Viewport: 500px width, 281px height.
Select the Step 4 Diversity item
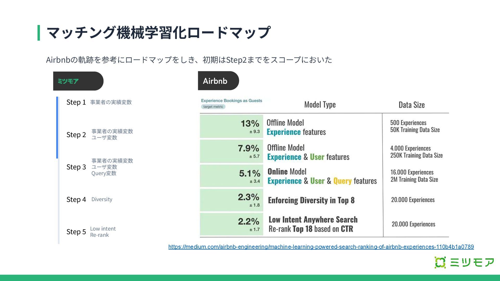point(76,200)
